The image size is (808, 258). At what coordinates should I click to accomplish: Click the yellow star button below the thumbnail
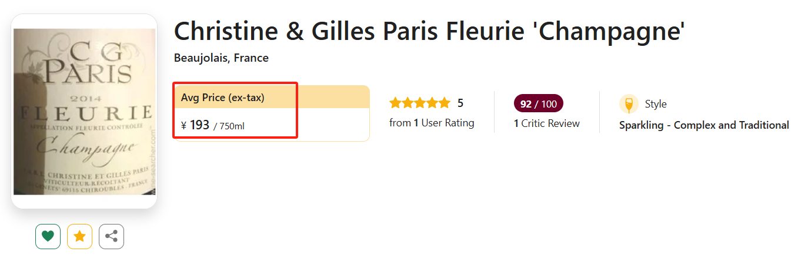pos(79,236)
